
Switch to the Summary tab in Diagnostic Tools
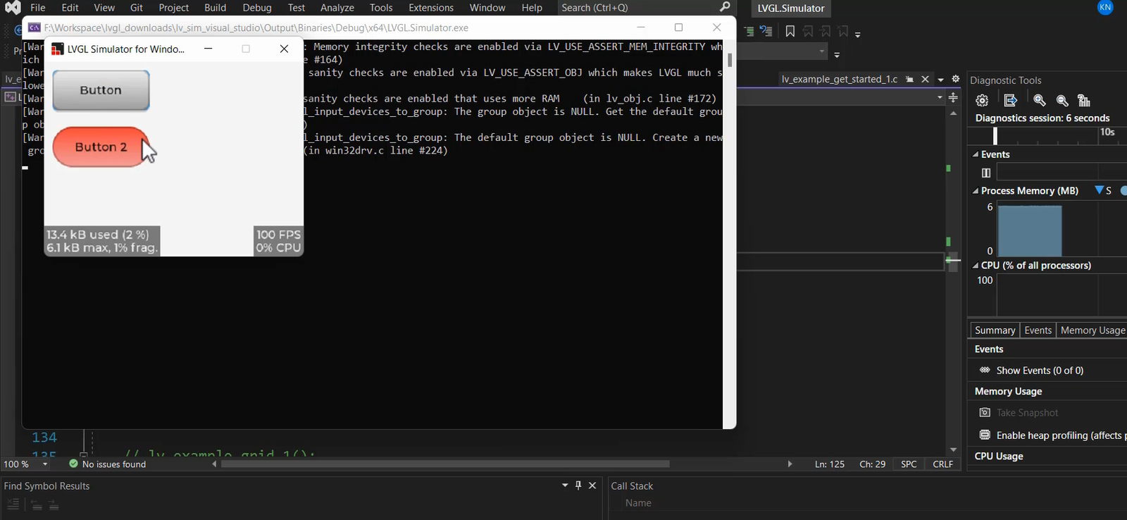click(995, 330)
